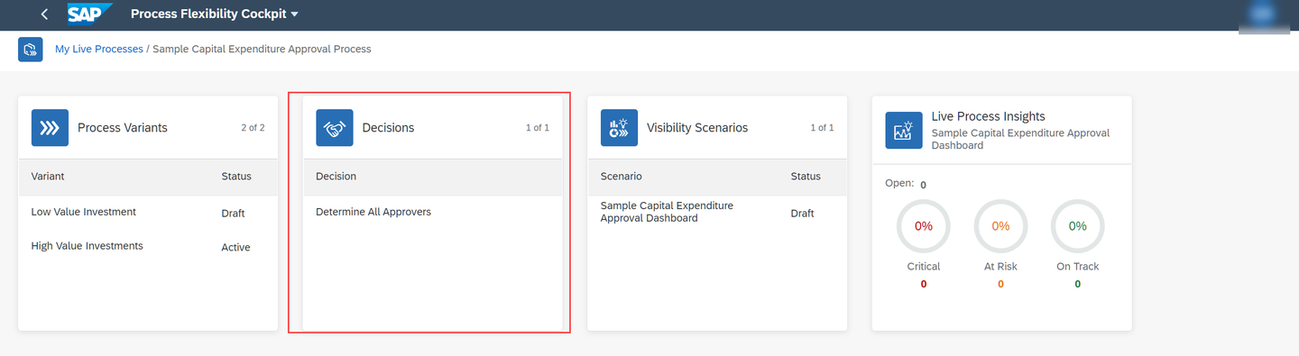Click the 2 of 2 counter
The width and height of the screenshot is (1299, 356).
pos(253,128)
